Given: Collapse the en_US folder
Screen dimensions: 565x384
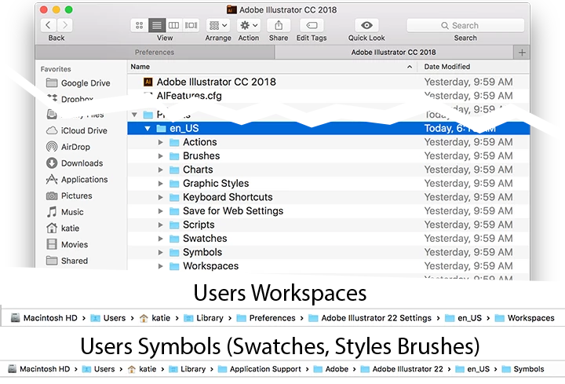Looking at the screenshot, I should coord(148,128).
